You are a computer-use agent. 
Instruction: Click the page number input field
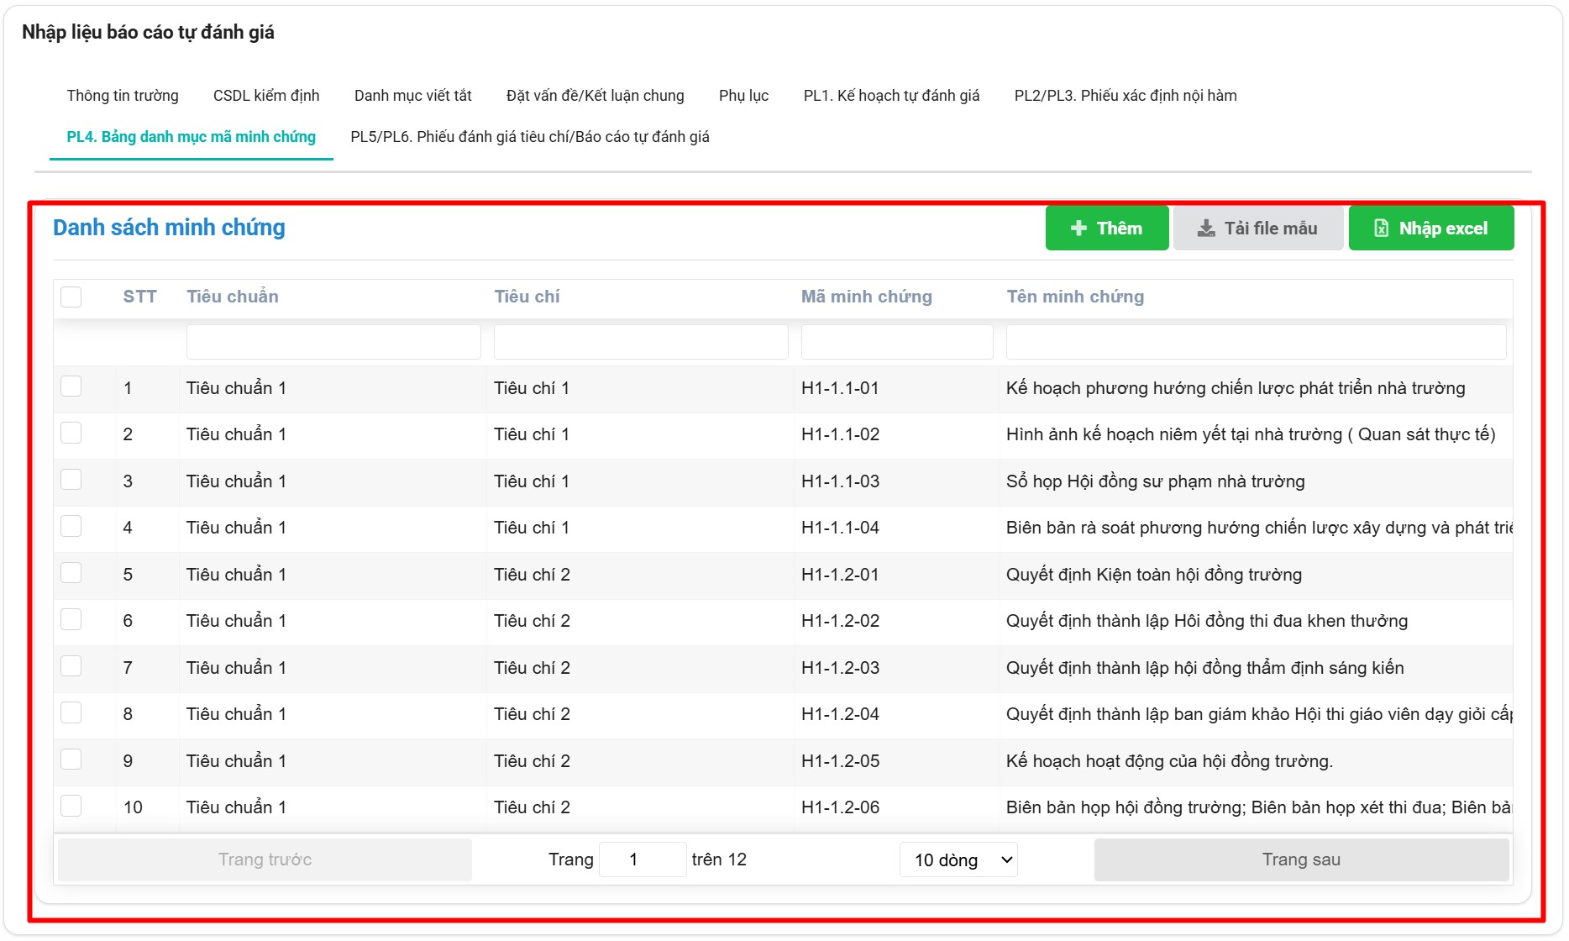pos(643,860)
